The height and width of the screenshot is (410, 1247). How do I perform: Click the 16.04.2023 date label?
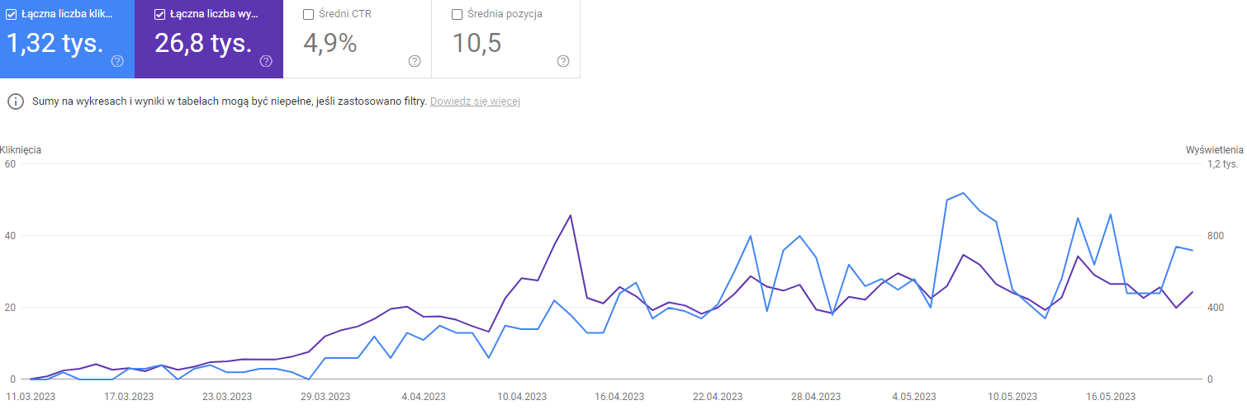620,396
